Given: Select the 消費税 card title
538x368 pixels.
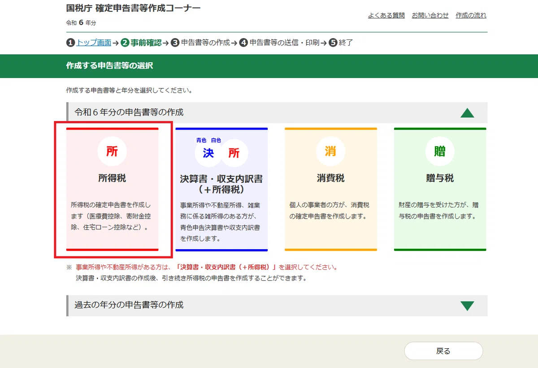Looking at the screenshot, I should click(x=330, y=178).
